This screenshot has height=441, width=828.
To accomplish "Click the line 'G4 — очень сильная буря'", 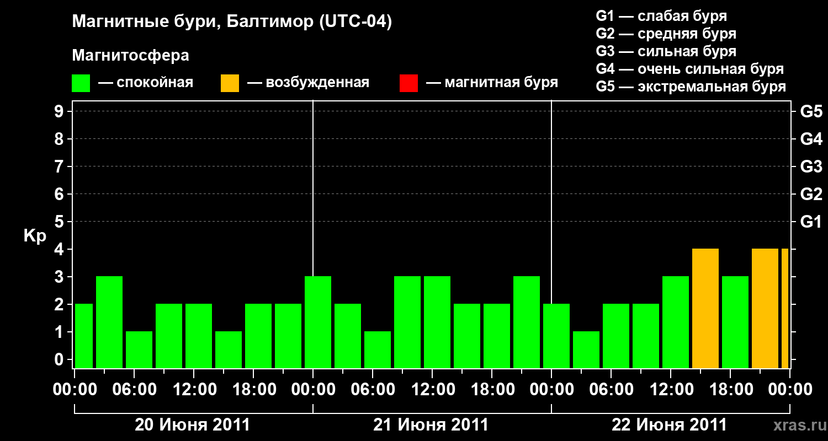I will pos(690,69).
